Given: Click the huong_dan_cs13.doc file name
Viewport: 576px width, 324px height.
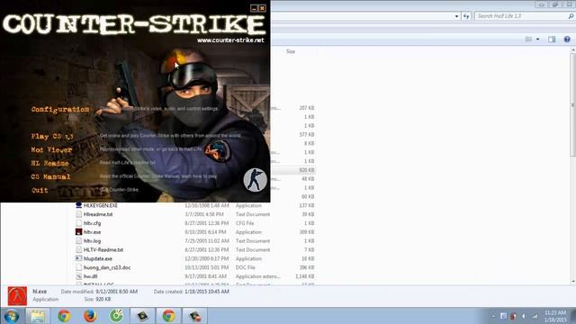Looking at the screenshot, I should coord(107,267).
